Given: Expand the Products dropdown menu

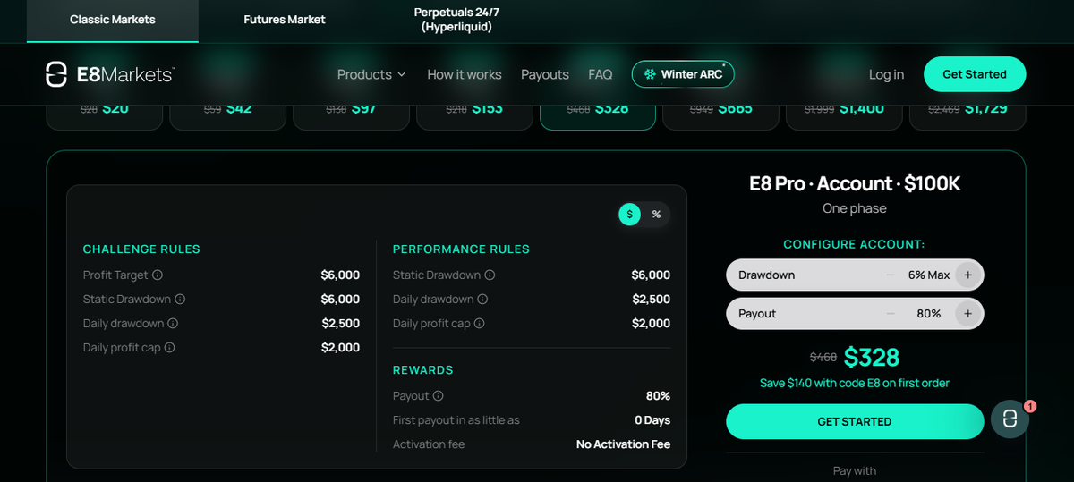Looking at the screenshot, I should pyautogui.click(x=371, y=74).
